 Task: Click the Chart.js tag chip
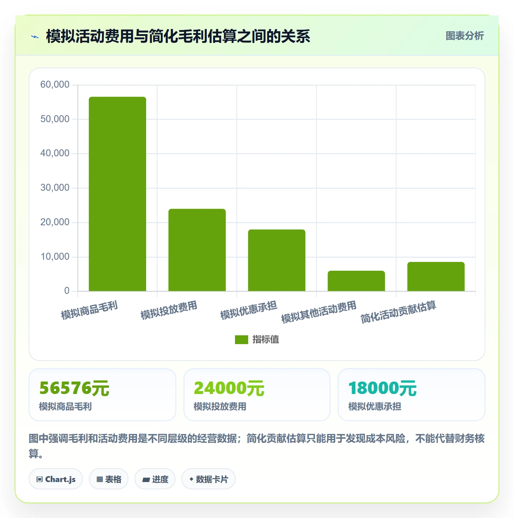pos(56,479)
